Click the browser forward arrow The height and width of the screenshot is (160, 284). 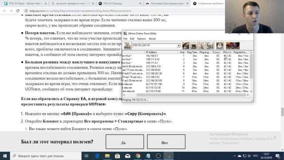(11, 11)
